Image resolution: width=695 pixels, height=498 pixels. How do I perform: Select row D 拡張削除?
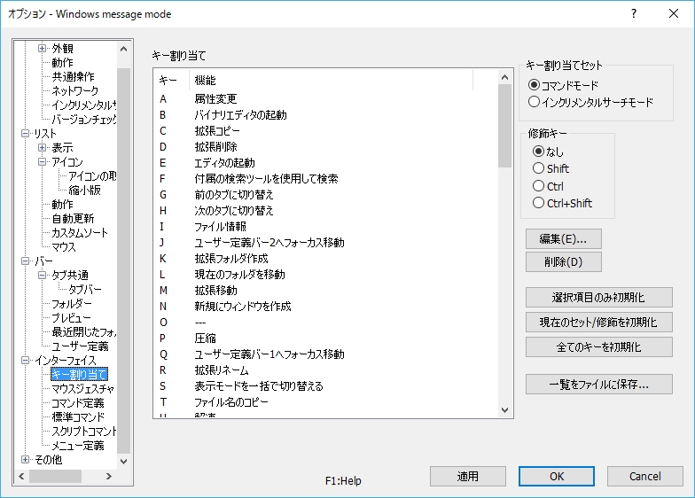pos(326,147)
